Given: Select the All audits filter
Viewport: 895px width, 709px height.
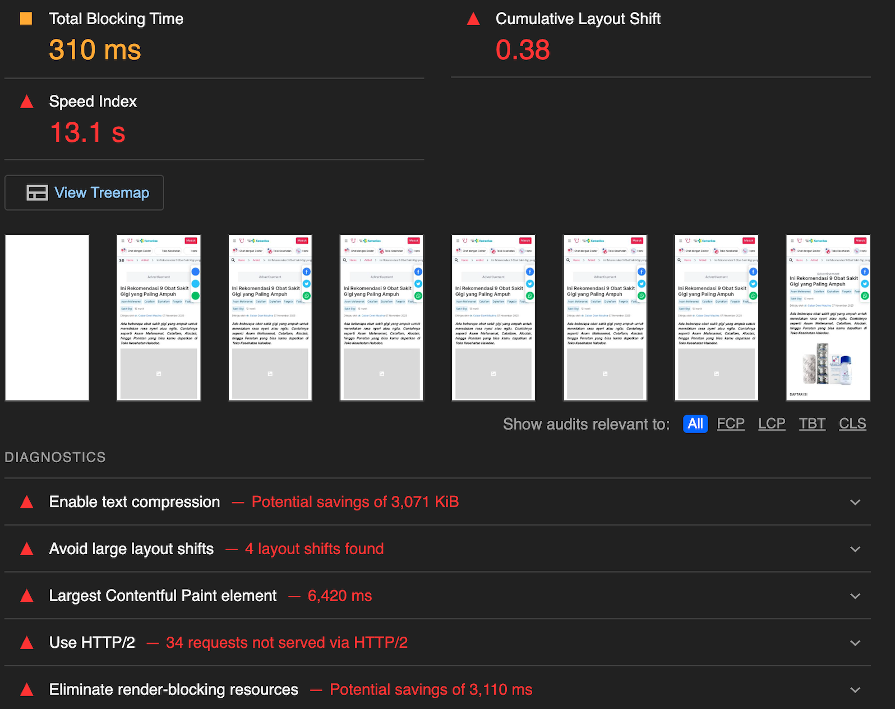Looking at the screenshot, I should pyautogui.click(x=695, y=423).
